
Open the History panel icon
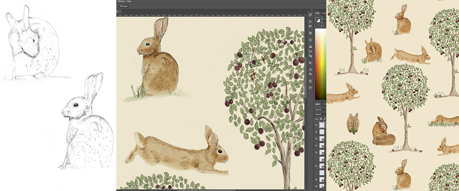coord(310,14)
